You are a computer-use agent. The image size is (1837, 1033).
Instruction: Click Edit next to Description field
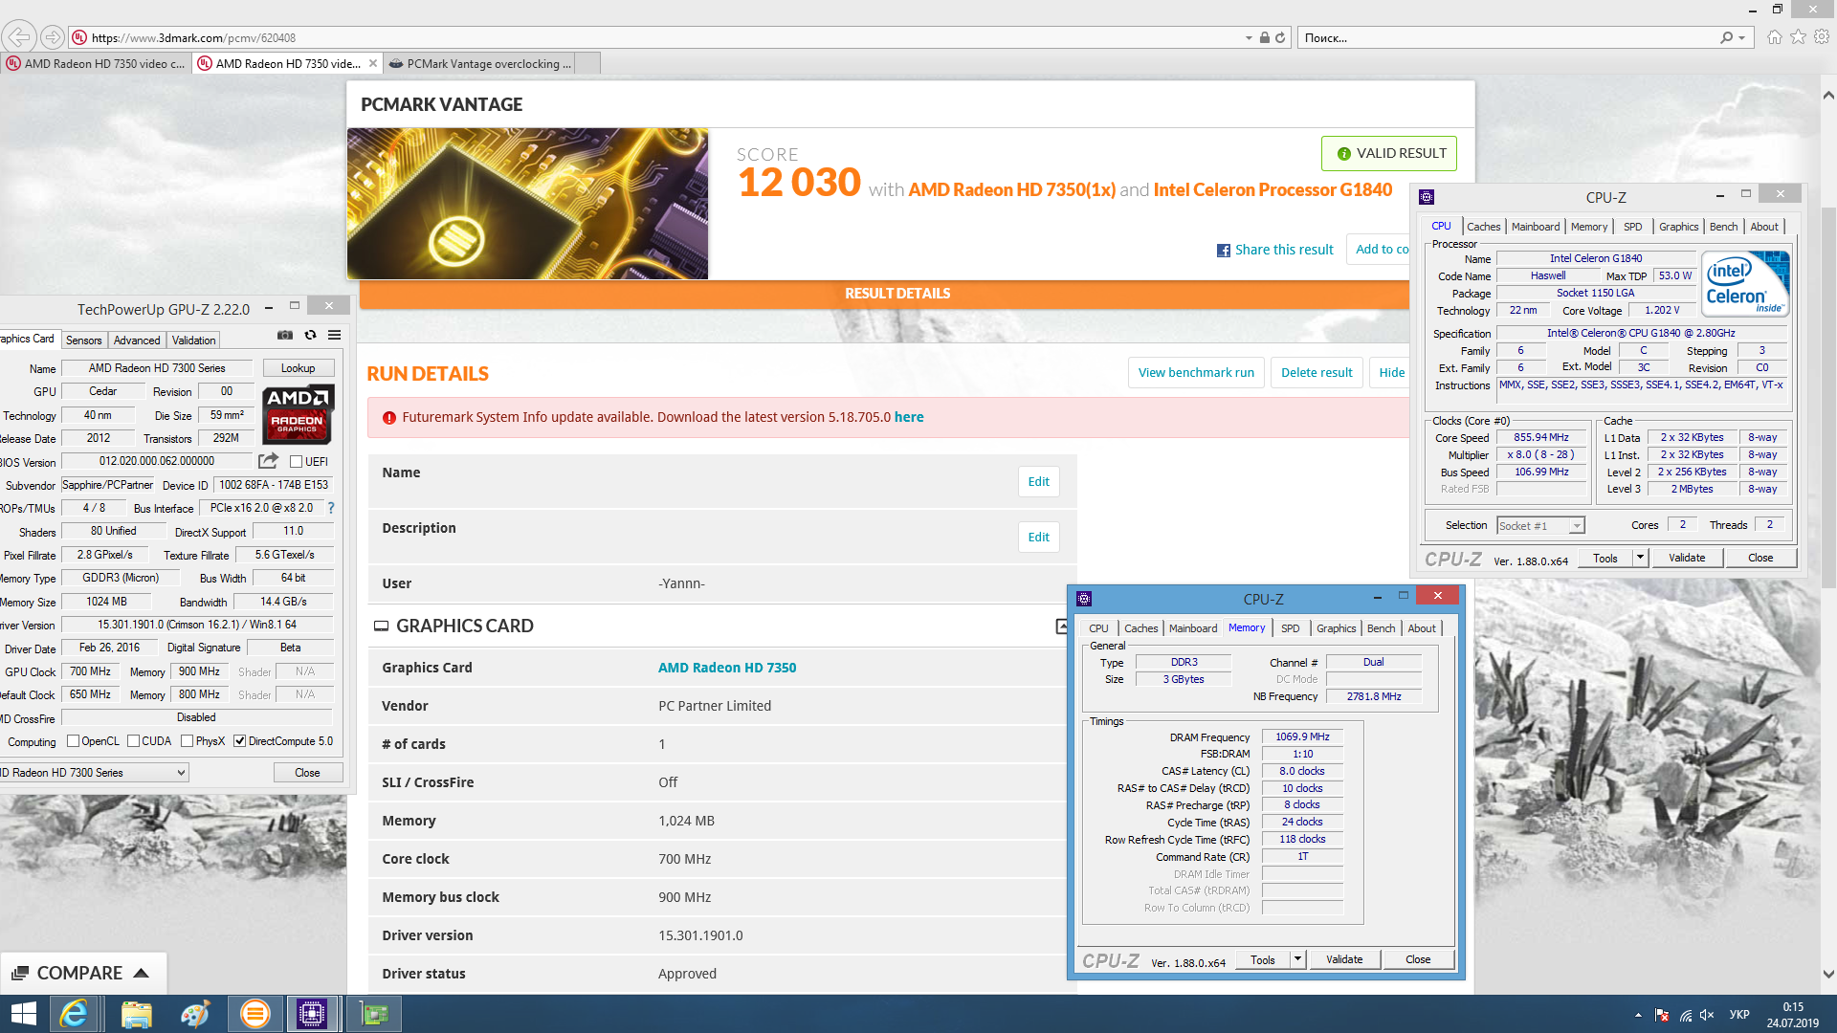click(x=1039, y=538)
